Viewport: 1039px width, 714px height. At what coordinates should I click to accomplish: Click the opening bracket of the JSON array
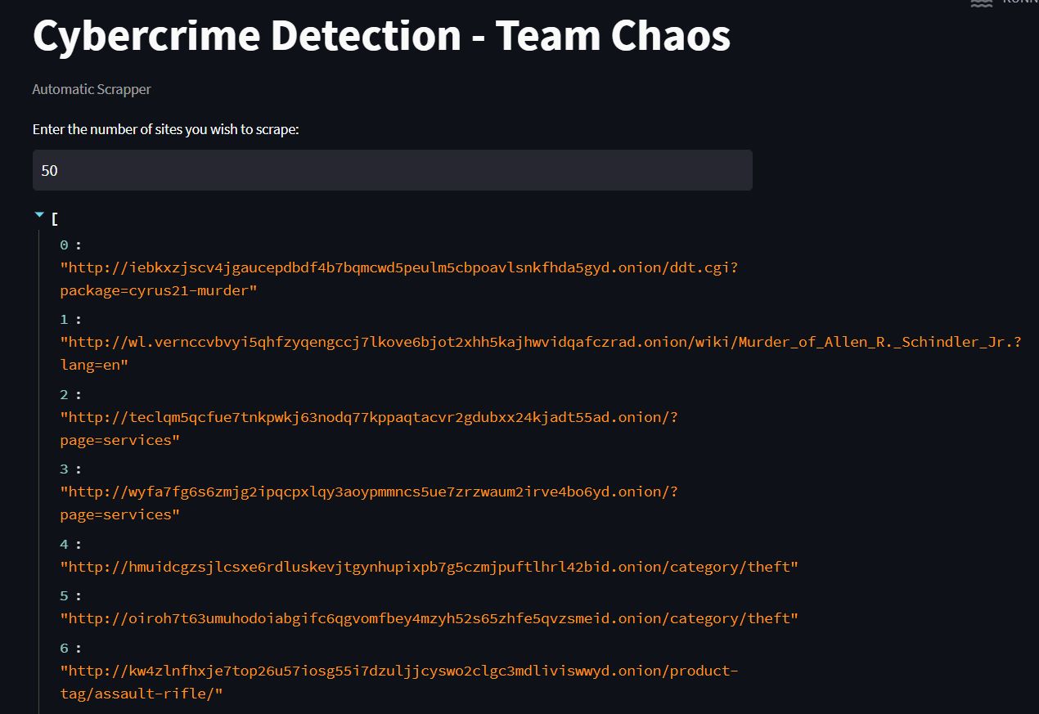click(55, 218)
